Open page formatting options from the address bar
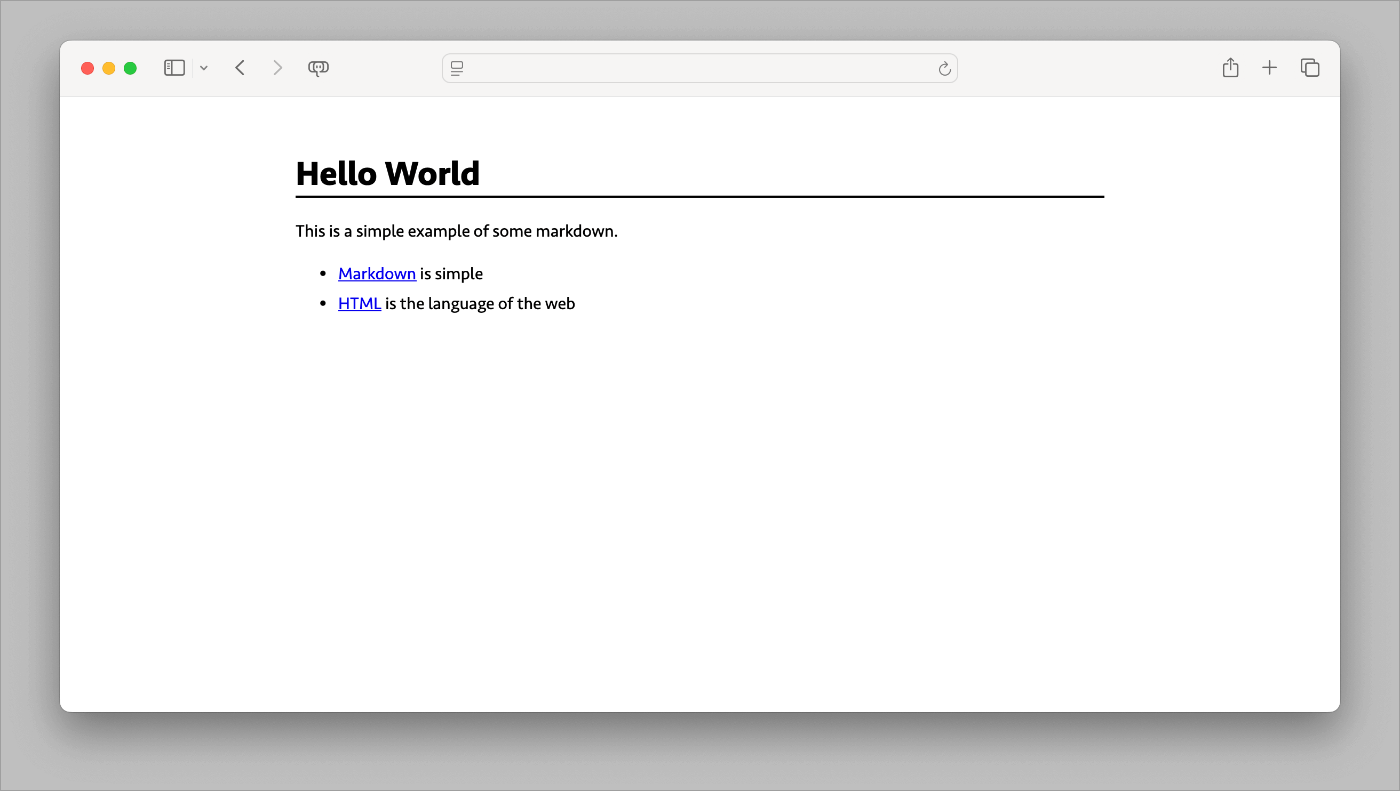This screenshot has width=1400, height=791. tap(457, 68)
